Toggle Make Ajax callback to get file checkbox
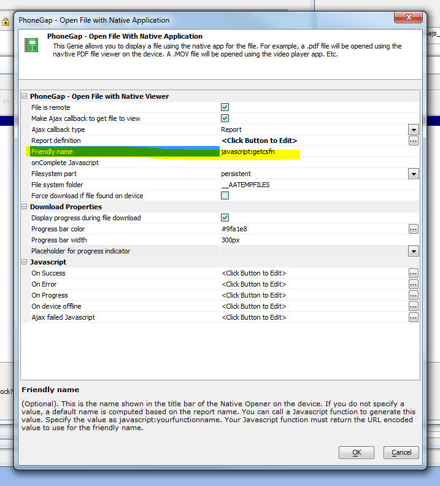Viewport: 440px width, 486px height. (x=225, y=118)
